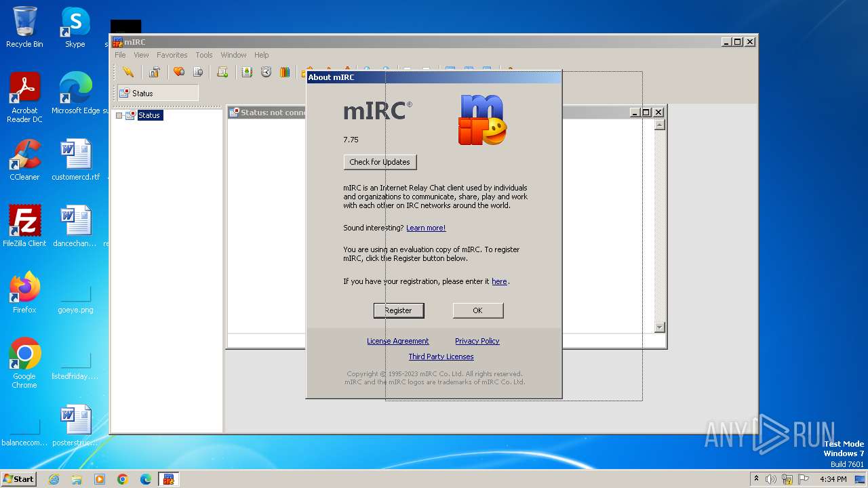The width and height of the screenshot is (868, 488).
Task: Open mIRC Options via hammer toolbar icon
Action: (155, 72)
